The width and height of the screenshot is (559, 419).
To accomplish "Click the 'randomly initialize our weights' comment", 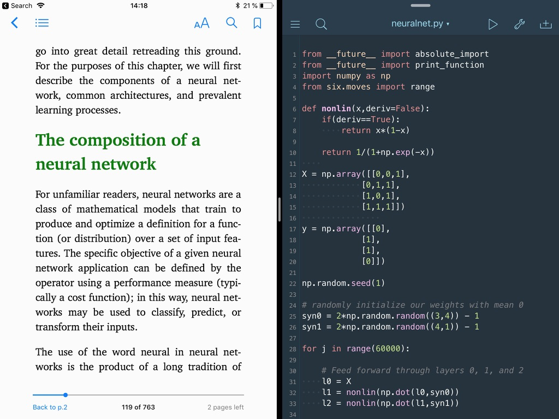I will tap(413, 305).
